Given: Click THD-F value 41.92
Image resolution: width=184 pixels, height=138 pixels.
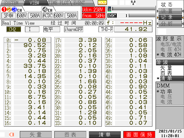Looking at the screenshot, I should point(133,29).
